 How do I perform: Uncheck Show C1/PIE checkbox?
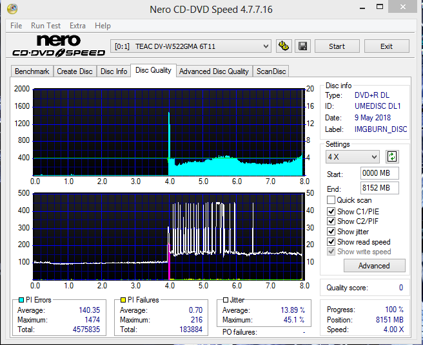tap(331, 211)
